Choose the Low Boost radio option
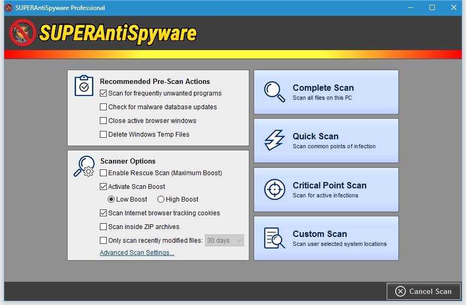 (x=111, y=199)
